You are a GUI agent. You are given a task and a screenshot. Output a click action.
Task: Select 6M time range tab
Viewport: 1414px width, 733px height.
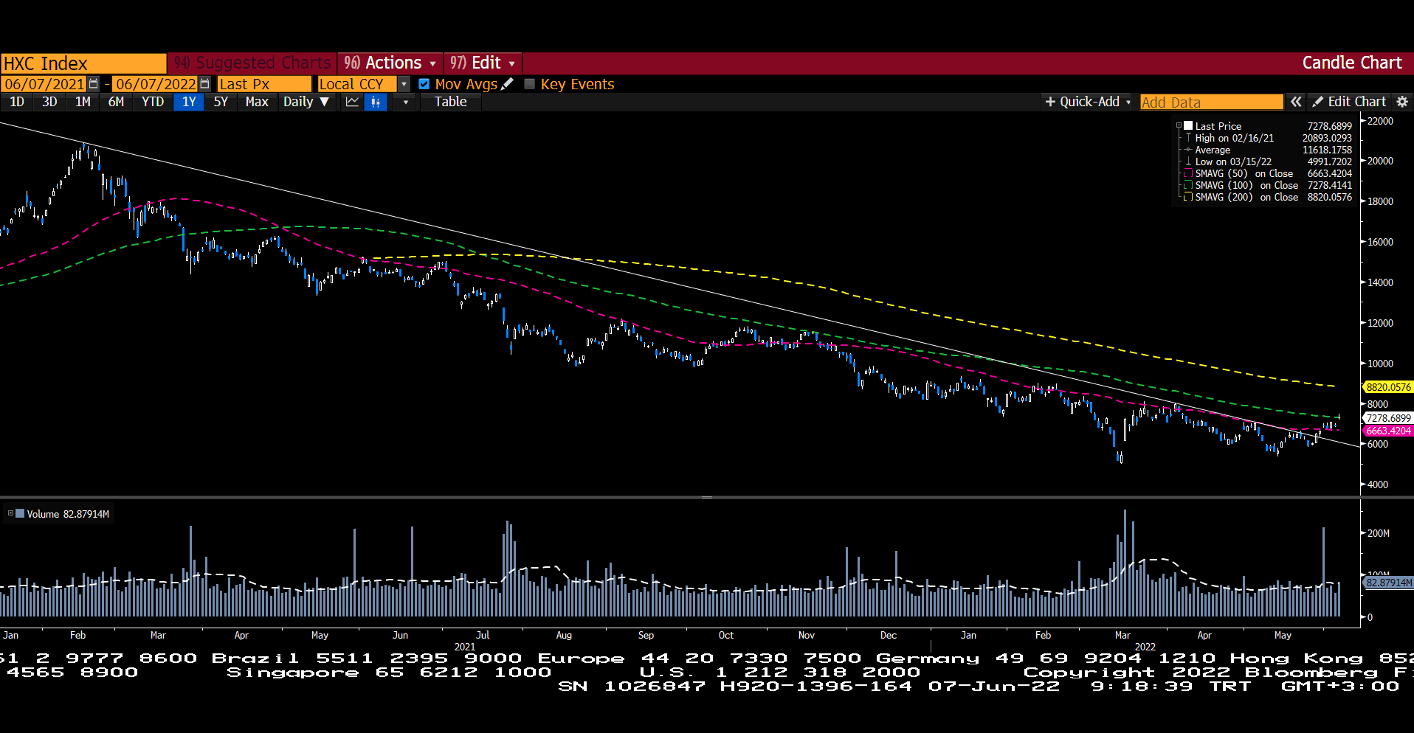[x=116, y=102]
